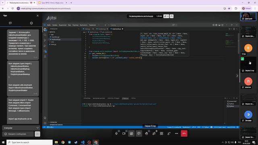Mute the microphone in Jitsi toolbar
The image size is (258, 145).
(117, 133)
